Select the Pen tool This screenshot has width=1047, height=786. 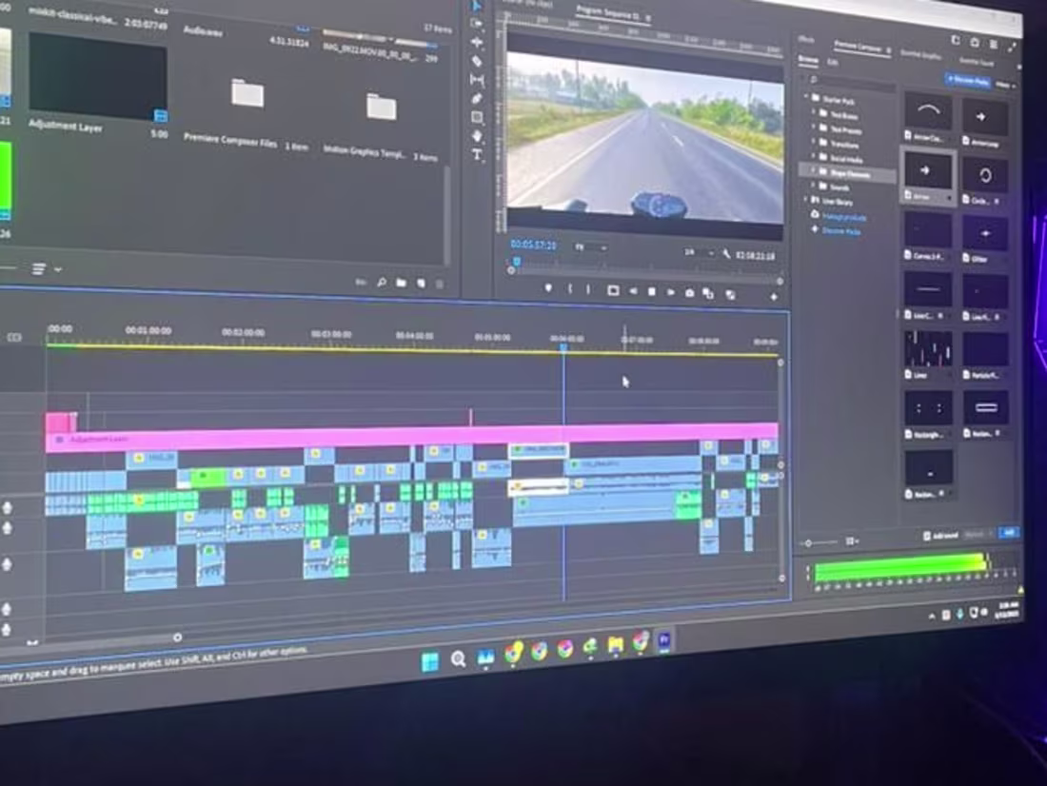point(477,99)
